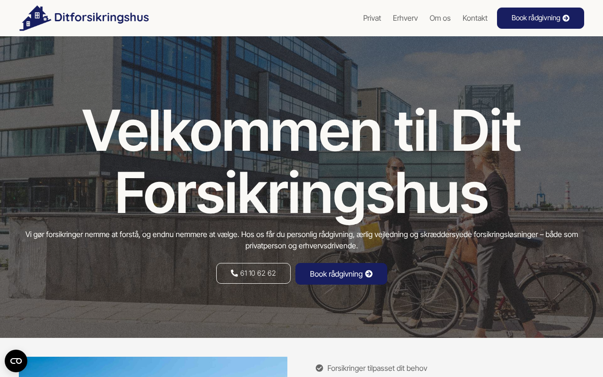Screen dimensions: 603x377
Task: Go to the Om os page
Action: click(x=440, y=18)
